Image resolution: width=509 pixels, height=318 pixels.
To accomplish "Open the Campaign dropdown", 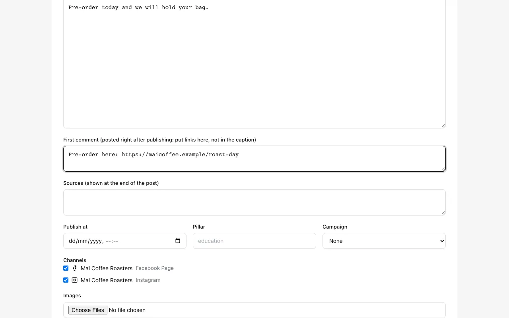I will click(x=384, y=241).
